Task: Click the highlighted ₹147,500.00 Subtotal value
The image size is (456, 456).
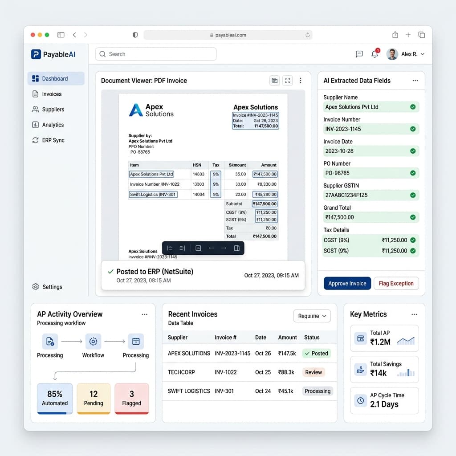Action: point(265,204)
